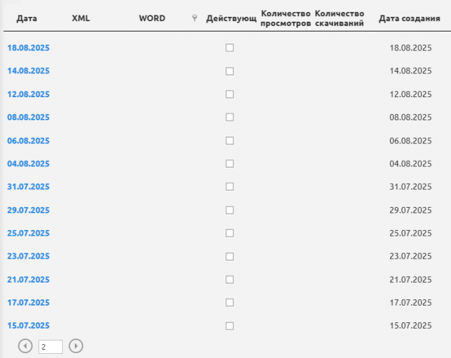This screenshot has height=358, width=451.
Task: Go to the previous page arrow
Action: (26, 345)
